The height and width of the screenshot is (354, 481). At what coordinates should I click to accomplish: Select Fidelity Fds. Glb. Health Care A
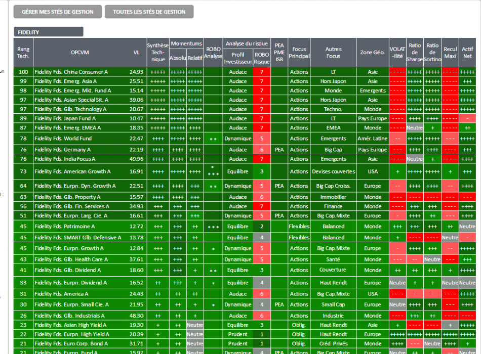click(71, 259)
